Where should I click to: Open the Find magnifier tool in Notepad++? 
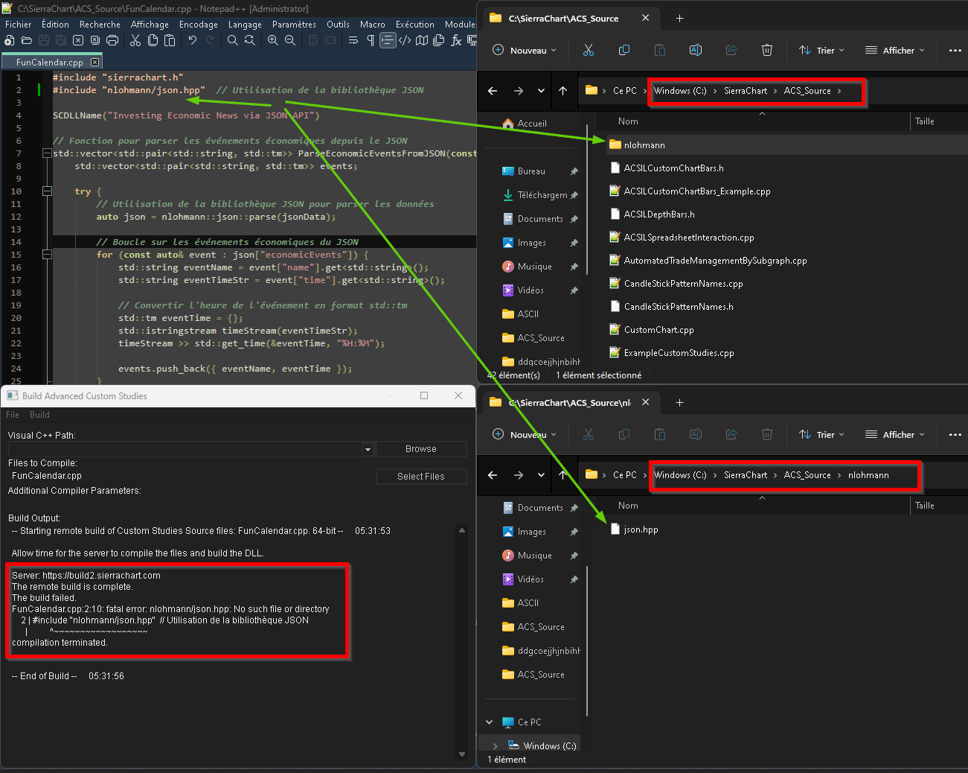[233, 40]
